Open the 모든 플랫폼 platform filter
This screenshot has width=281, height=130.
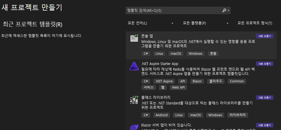(206, 23)
